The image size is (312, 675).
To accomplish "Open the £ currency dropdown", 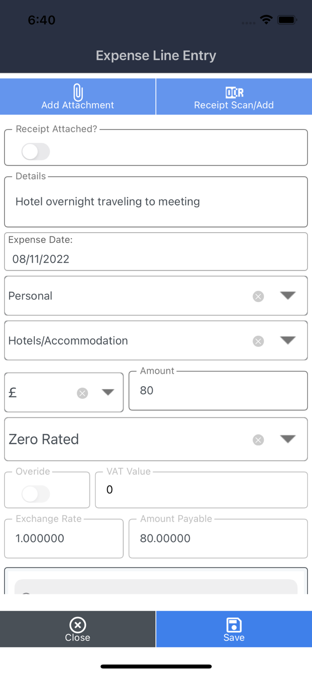I will pyautogui.click(x=108, y=392).
